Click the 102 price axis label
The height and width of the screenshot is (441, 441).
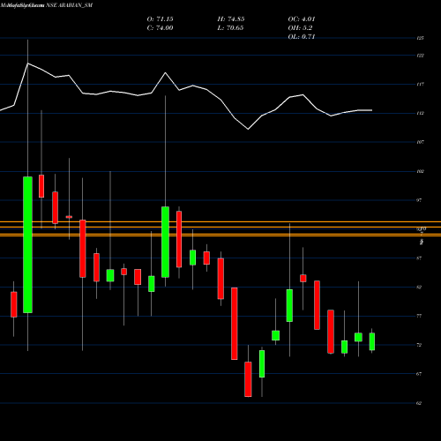point(420,171)
